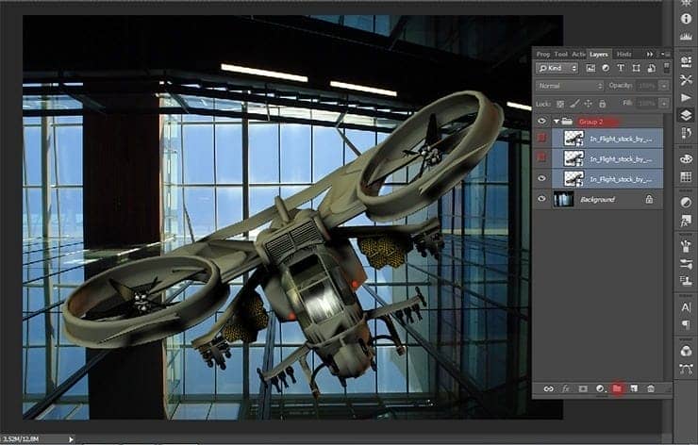Open the Normal blend mode dropdown

tap(570, 86)
